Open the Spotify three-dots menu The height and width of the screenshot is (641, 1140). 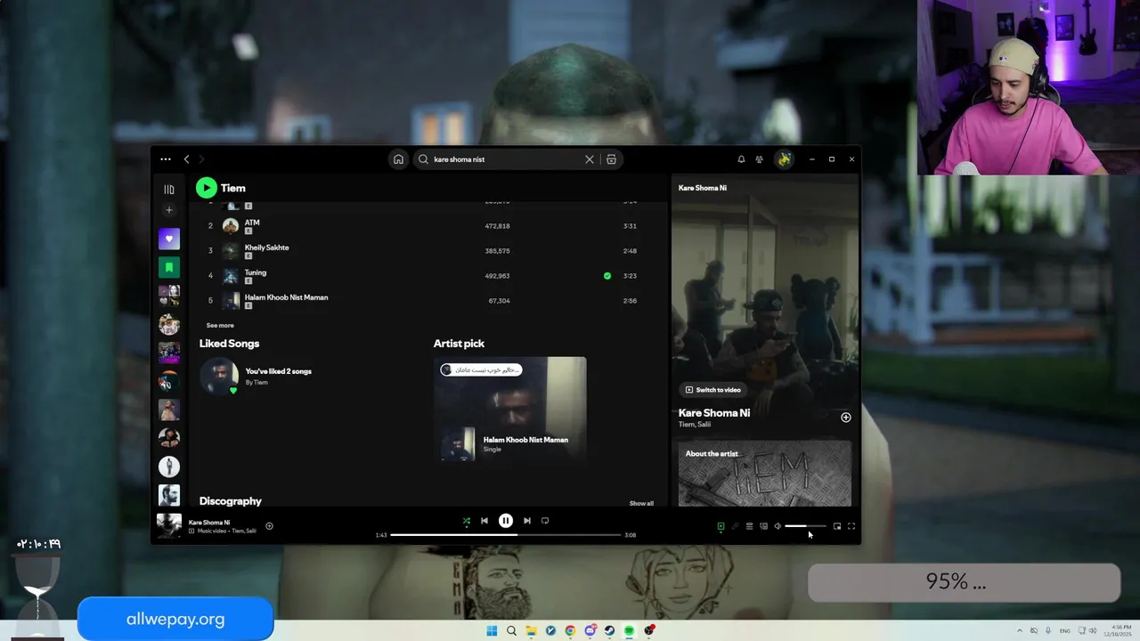(166, 159)
